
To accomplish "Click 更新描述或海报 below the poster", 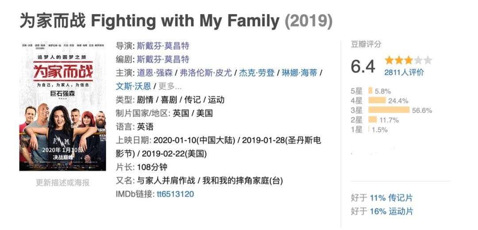I will click(62, 182).
